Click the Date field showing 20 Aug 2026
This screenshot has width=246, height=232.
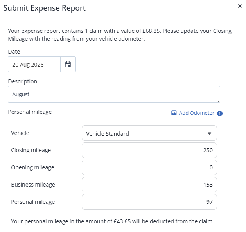point(34,64)
